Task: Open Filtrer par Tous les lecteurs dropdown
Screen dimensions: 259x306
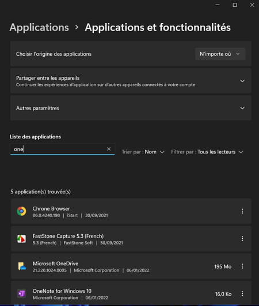Action: coord(207,152)
